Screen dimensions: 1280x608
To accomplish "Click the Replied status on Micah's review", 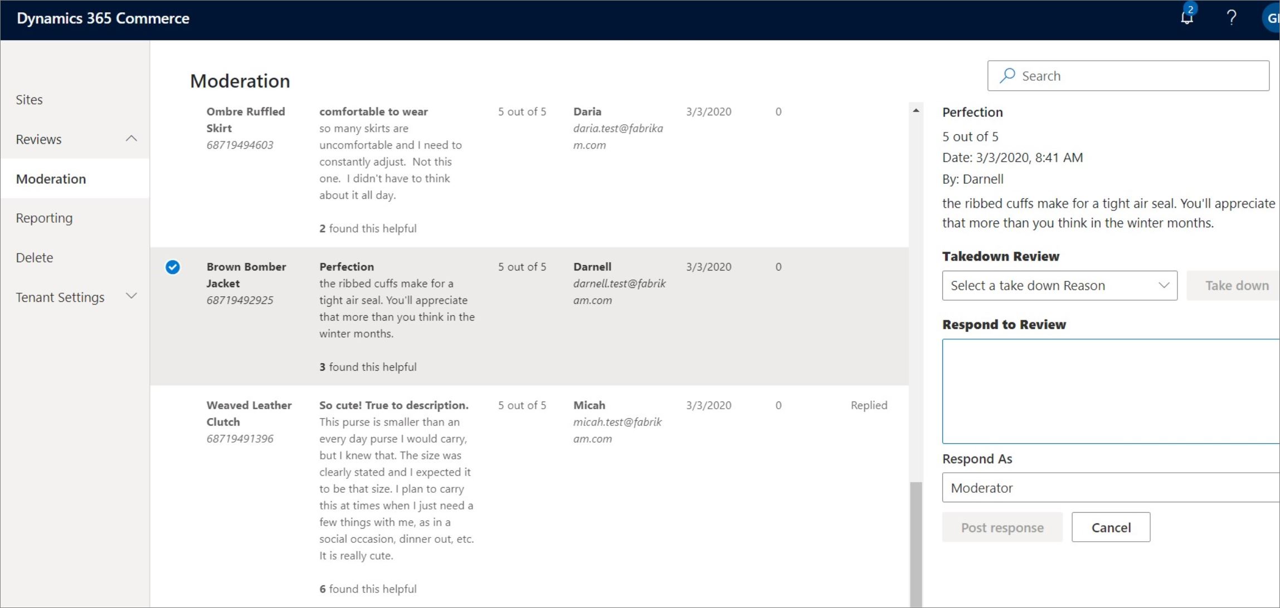I will point(869,405).
